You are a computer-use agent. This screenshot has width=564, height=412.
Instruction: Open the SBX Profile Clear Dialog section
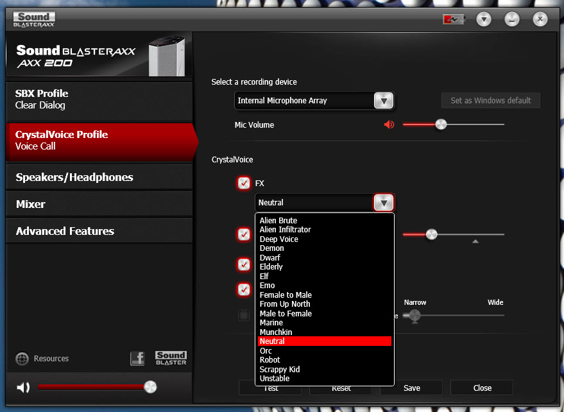coord(99,101)
